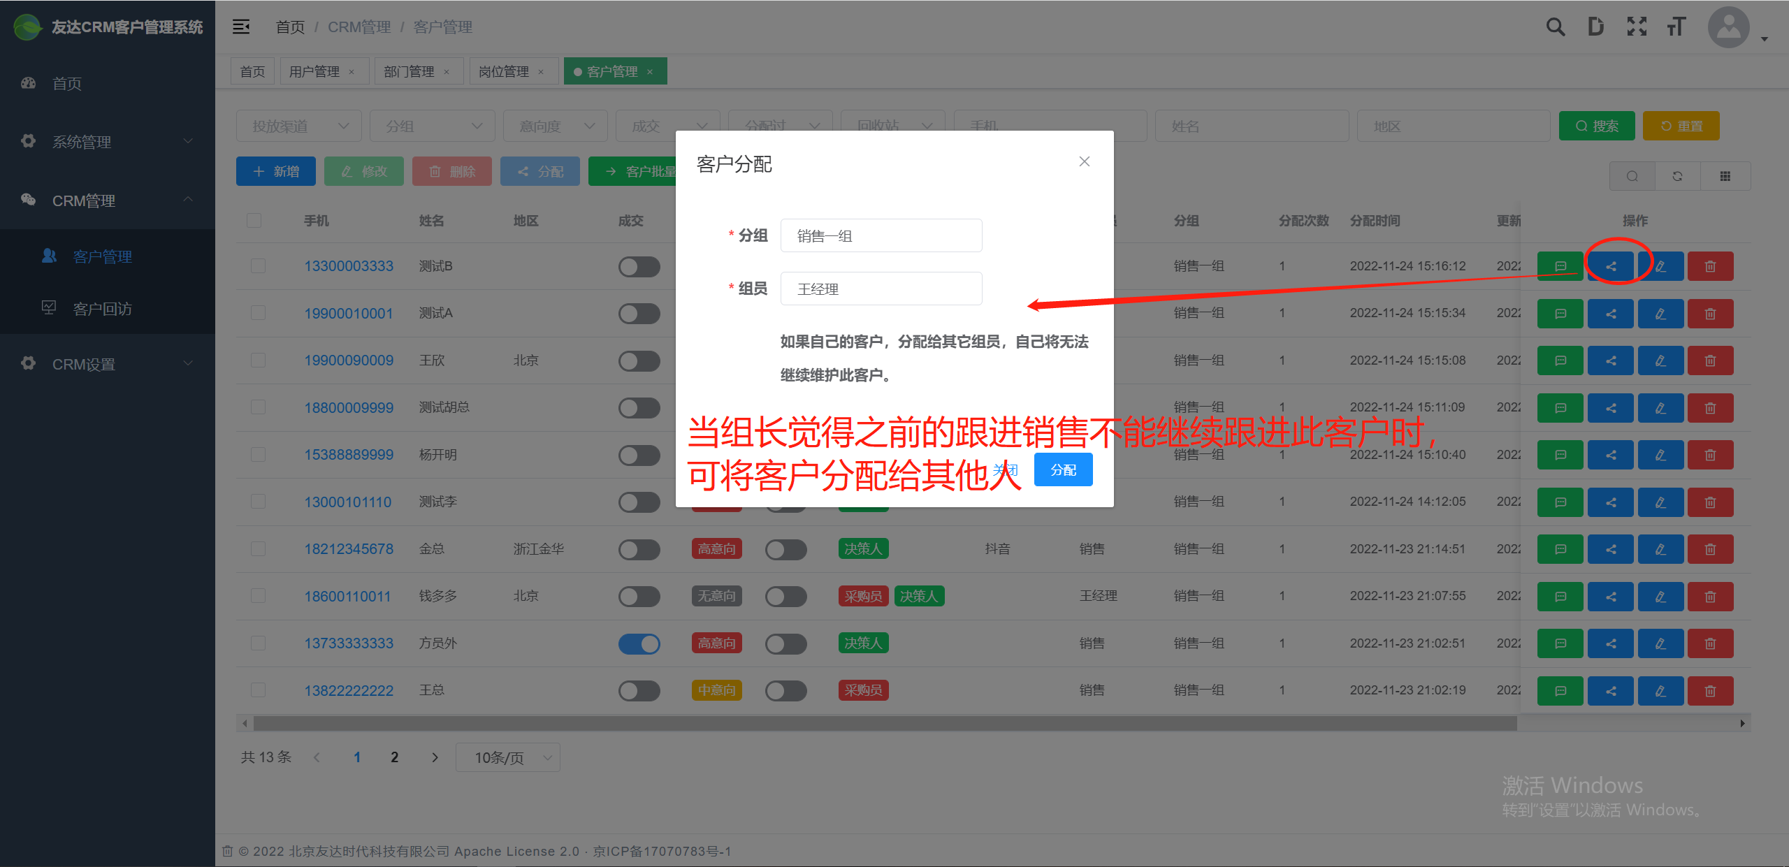Open 客户回访 sidebar item
This screenshot has height=867, width=1789.
108,308
